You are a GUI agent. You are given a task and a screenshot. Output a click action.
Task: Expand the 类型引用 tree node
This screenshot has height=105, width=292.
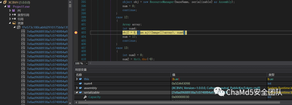coord(10,15)
